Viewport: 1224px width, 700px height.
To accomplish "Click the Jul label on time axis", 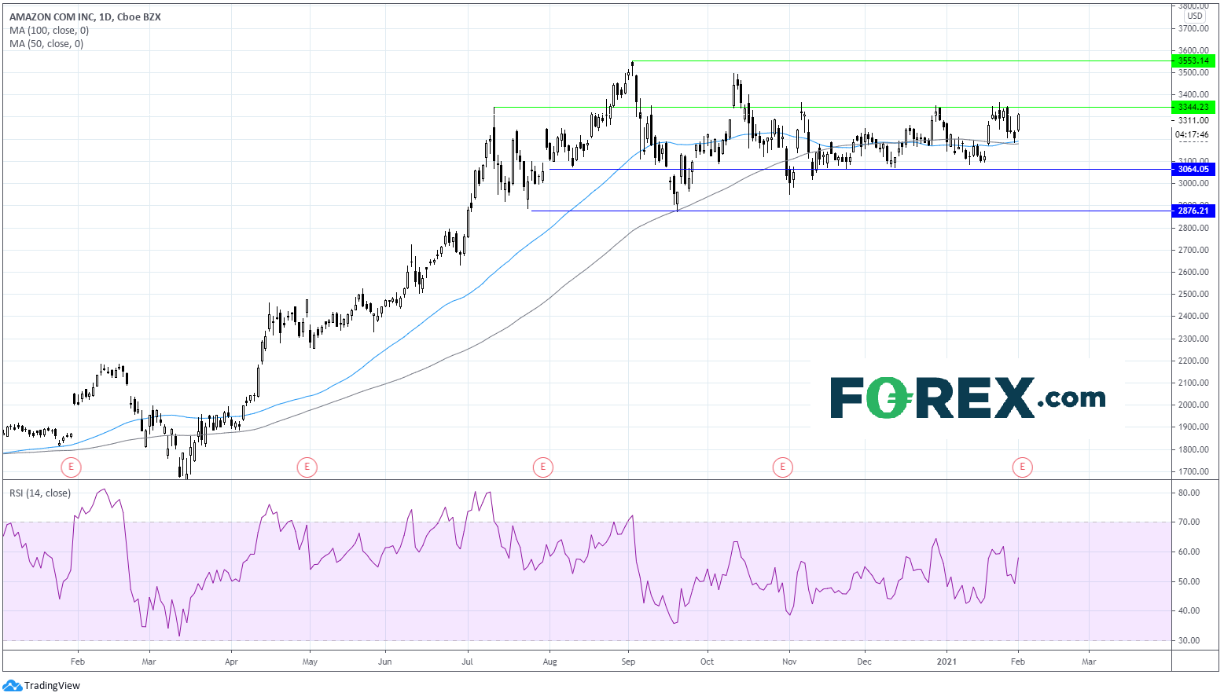I will [x=468, y=662].
